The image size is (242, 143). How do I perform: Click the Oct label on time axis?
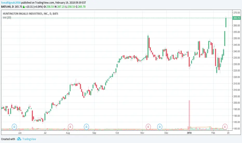(117, 133)
